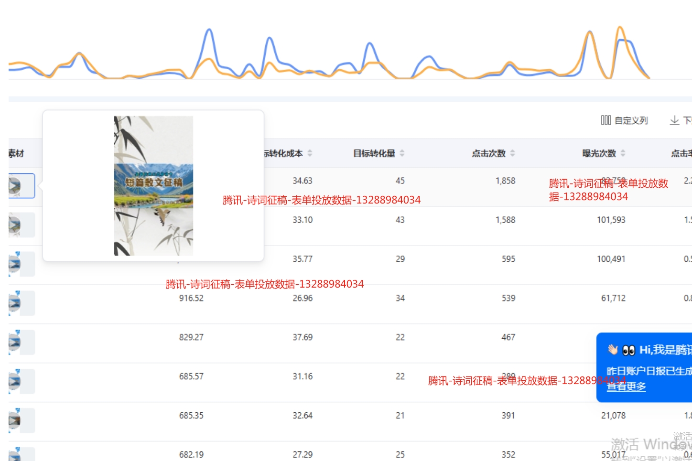Click the 短篇散文征稿 preview image
This screenshot has height=461, width=692.
click(153, 186)
